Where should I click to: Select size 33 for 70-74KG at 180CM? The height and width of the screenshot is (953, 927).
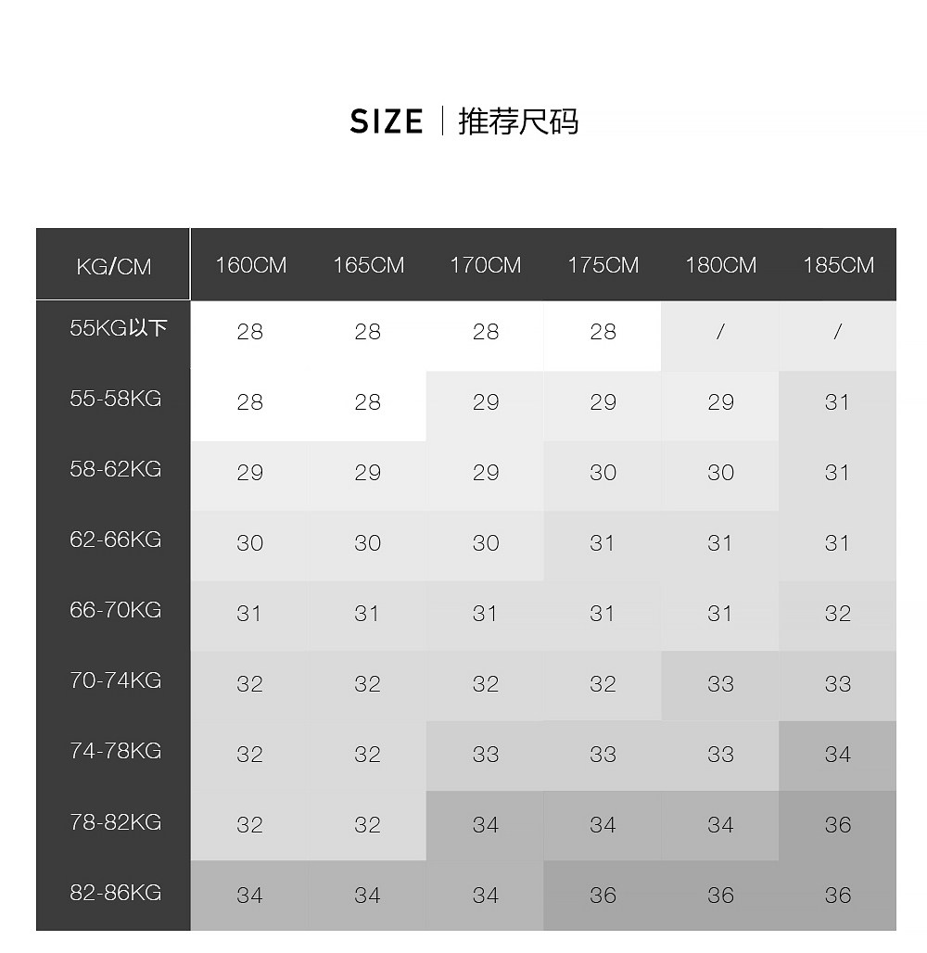[720, 684]
